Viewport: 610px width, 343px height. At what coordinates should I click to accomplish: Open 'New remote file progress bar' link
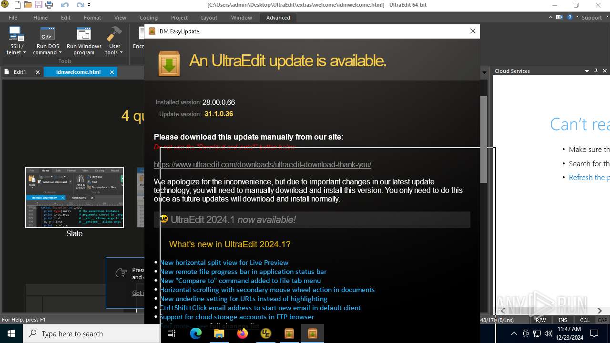243,272
